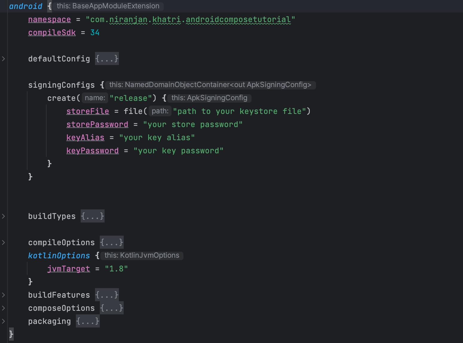The width and height of the screenshot is (463, 343).
Task: Unfold the composeOptions {...} placeholder
Action: pyautogui.click(x=112, y=308)
